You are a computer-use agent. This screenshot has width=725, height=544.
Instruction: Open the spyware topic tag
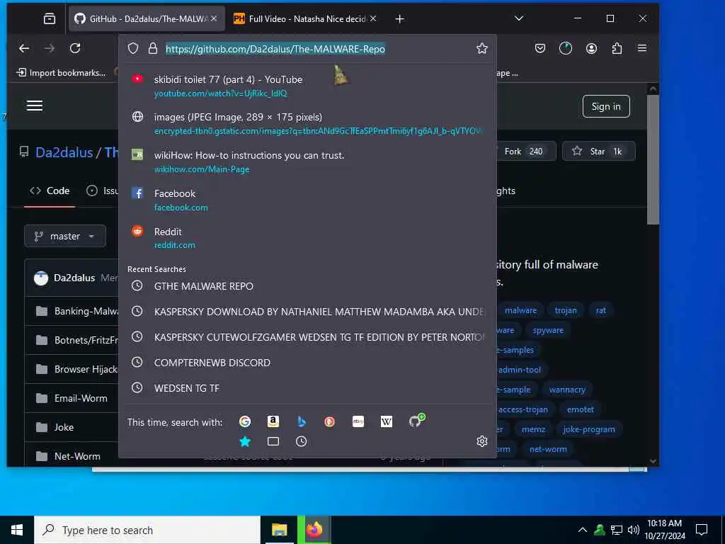coord(548,330)
